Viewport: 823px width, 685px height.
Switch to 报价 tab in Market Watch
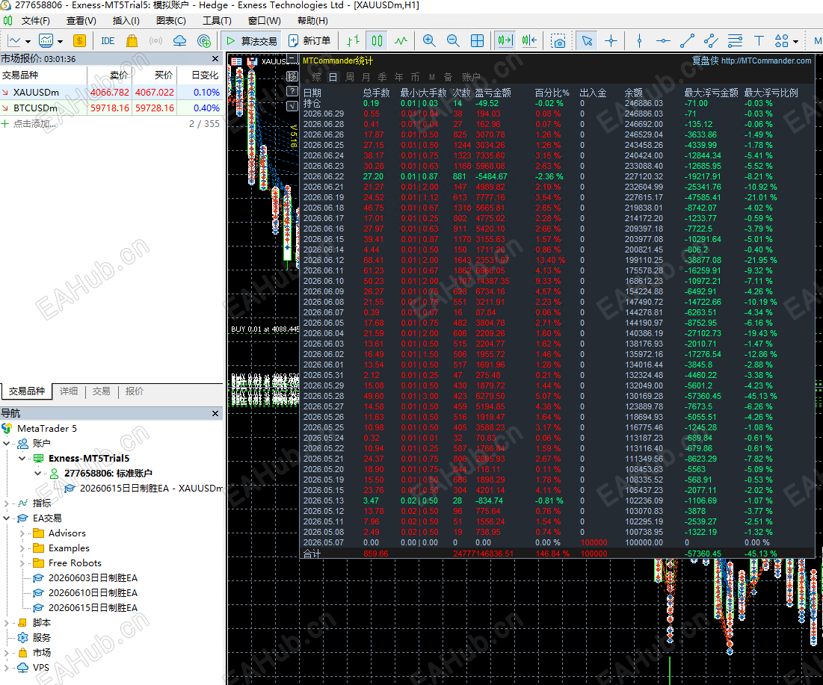[x=135, y=391]
